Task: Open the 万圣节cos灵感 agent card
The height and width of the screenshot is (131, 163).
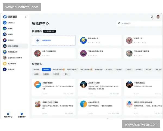Action: coord(100,87)
